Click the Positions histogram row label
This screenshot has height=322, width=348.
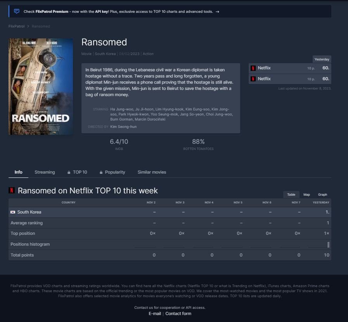[30, 244]
